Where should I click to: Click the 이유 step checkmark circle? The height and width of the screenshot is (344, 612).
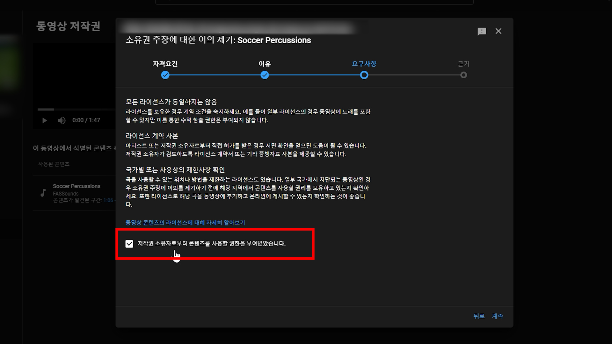click(x=265, y=75)
